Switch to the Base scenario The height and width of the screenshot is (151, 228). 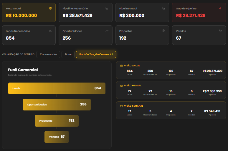[68, 54]
